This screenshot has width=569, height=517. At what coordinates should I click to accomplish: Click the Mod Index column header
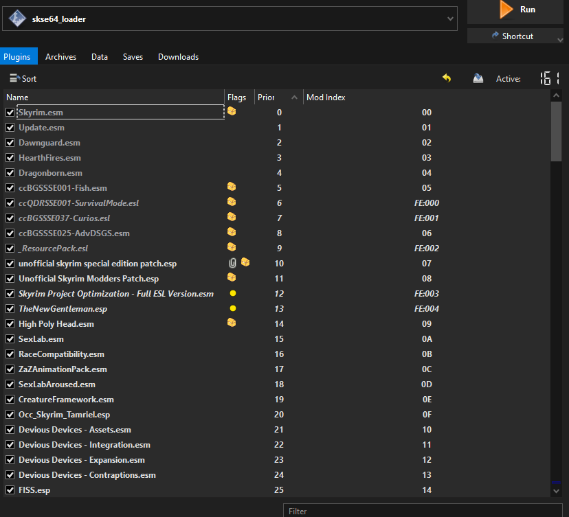click(426, 97)
